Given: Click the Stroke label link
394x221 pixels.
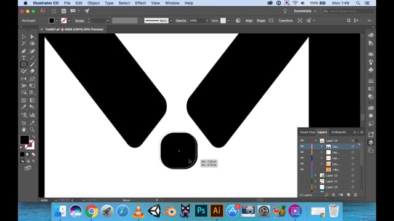Looking at the screenshot, I should 79,20.
